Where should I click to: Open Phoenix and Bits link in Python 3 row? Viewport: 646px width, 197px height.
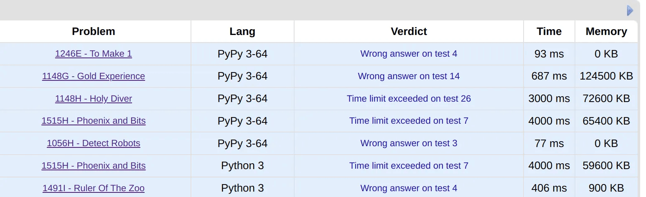tap(94, 166)
